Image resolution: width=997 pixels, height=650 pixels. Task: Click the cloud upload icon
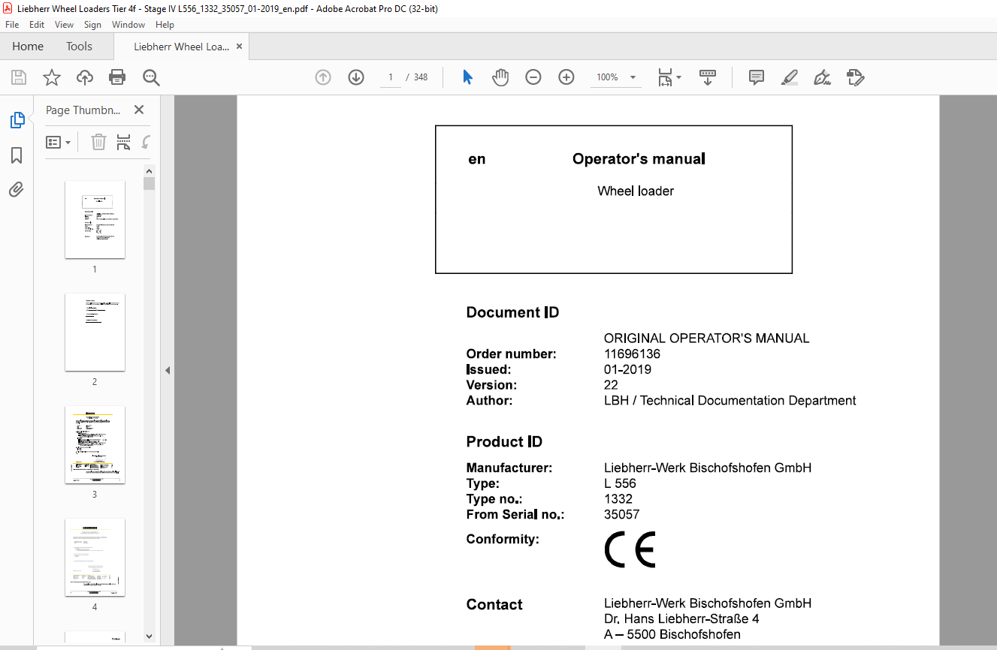coord(85,77)
